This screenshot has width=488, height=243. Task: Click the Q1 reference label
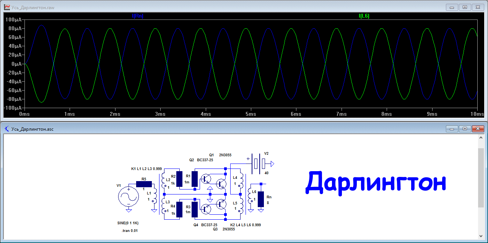(x=211, y=155)
